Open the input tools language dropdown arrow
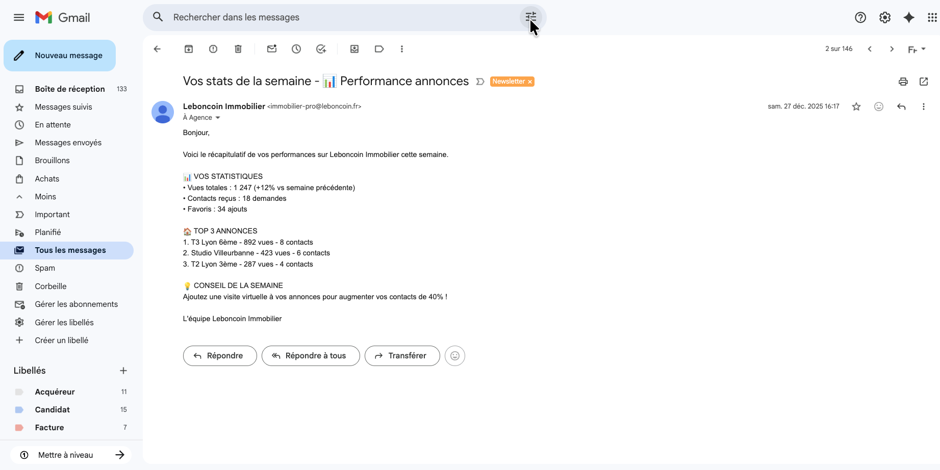This screenshot has width=940, height=470. coord(924,49)
